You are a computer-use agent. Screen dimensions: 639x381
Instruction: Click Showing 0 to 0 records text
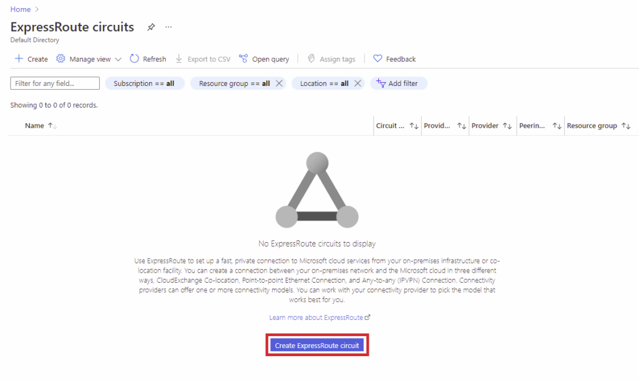(54, 105)
